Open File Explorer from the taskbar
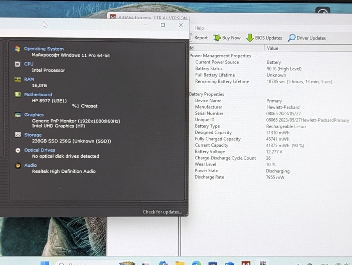This screenshot has width=352, height=265. (180, 263)
